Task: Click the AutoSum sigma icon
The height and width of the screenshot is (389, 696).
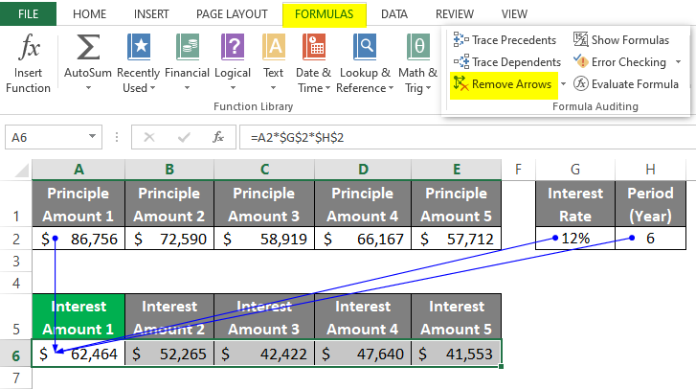Action: [x=87, y=47]
